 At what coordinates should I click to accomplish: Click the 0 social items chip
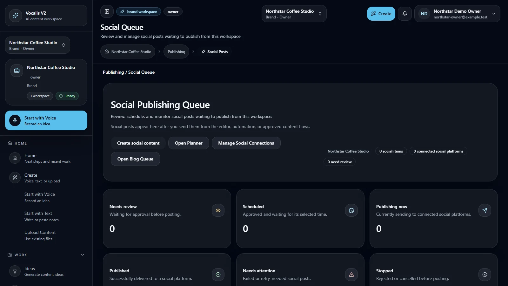click(x=391, y=151)
